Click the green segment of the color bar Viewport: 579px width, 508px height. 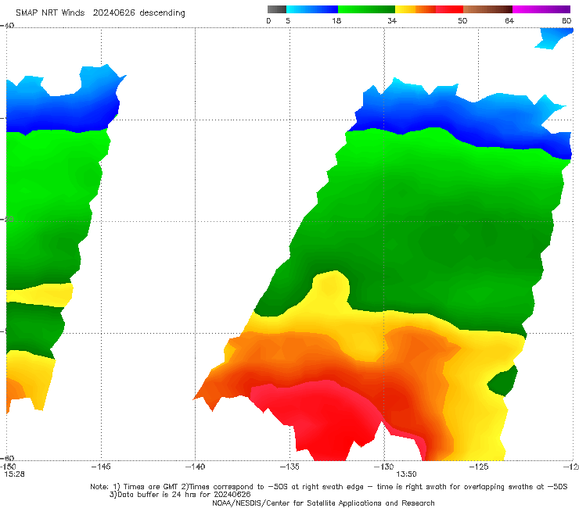366,9
